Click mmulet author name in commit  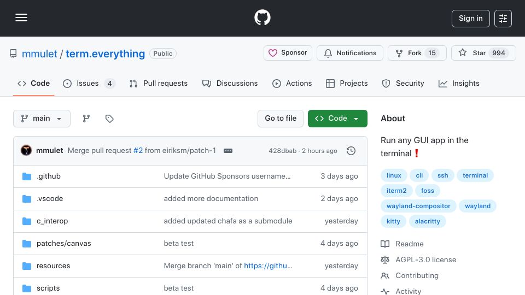click(50, 151)
